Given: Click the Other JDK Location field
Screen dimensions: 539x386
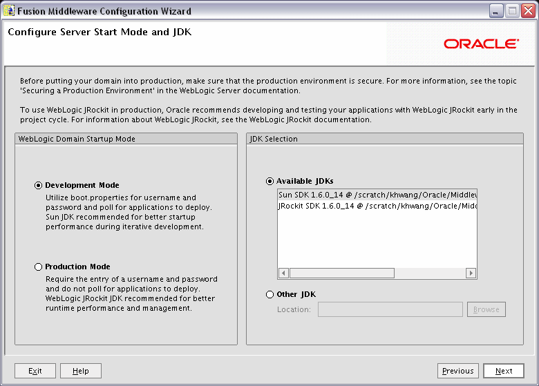Looking at the screenshot, I should coord(390,309).
